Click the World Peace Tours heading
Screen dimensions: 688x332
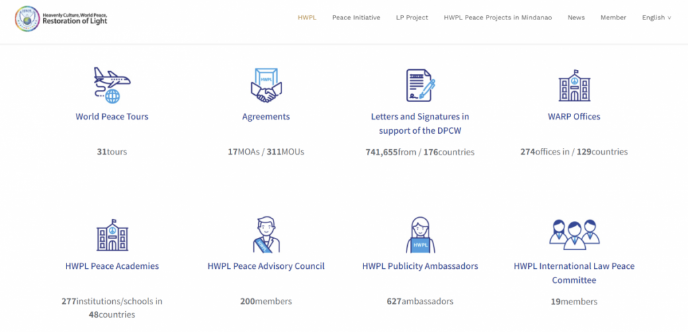click(112, 117)
